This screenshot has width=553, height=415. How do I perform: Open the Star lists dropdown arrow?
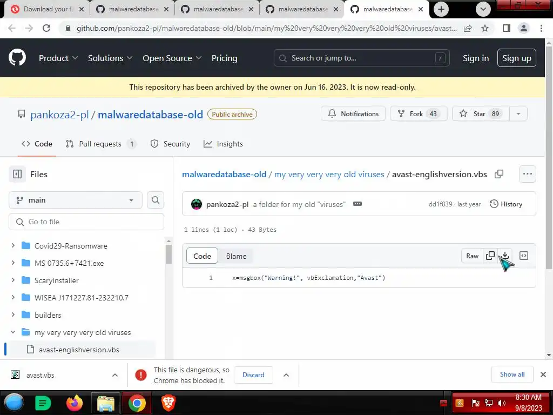(518, 113)
